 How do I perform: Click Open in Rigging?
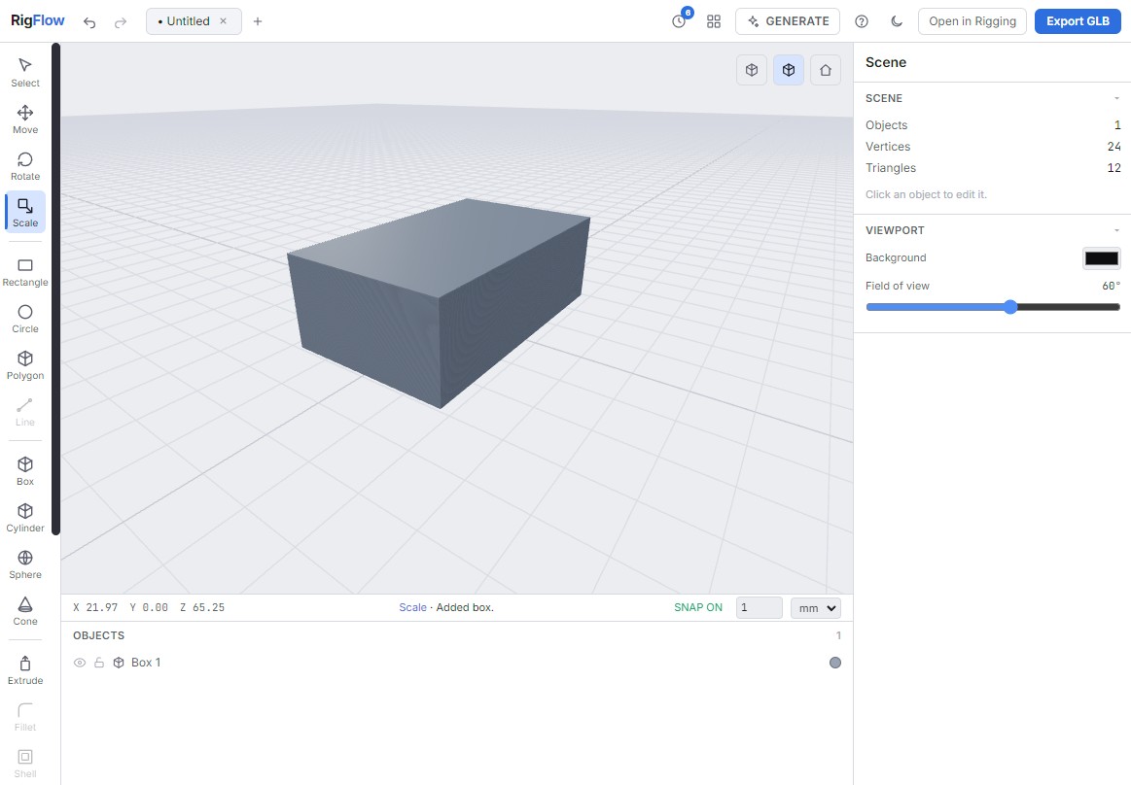(972, 21)
